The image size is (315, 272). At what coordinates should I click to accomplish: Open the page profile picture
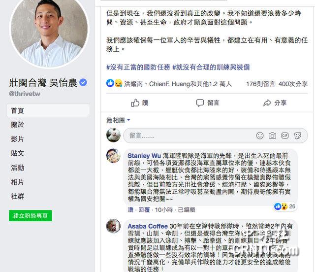pyautogui.click(x=49, y=33)
